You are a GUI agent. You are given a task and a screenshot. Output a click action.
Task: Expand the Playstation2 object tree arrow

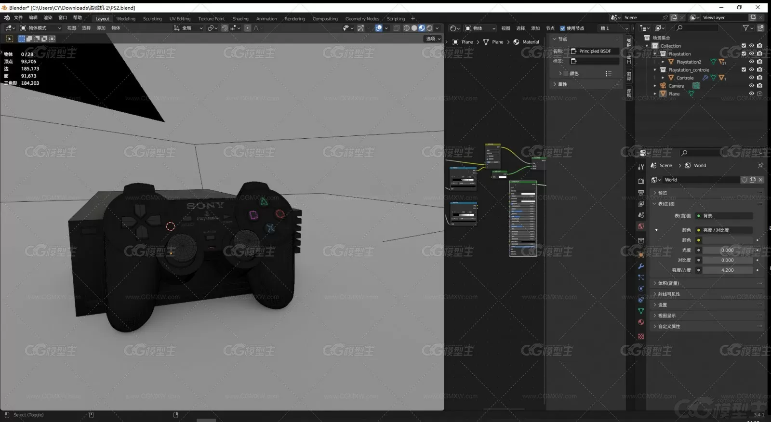(x=663, y=62)
